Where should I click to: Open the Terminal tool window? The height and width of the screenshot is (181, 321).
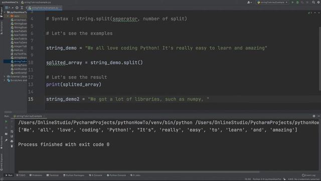(x=52, y=175)
